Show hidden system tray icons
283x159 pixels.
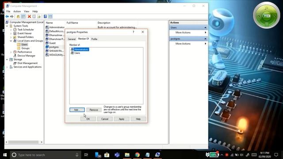(222, 155)
